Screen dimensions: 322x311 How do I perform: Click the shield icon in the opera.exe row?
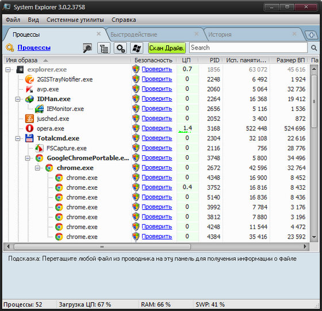[136, 128]
